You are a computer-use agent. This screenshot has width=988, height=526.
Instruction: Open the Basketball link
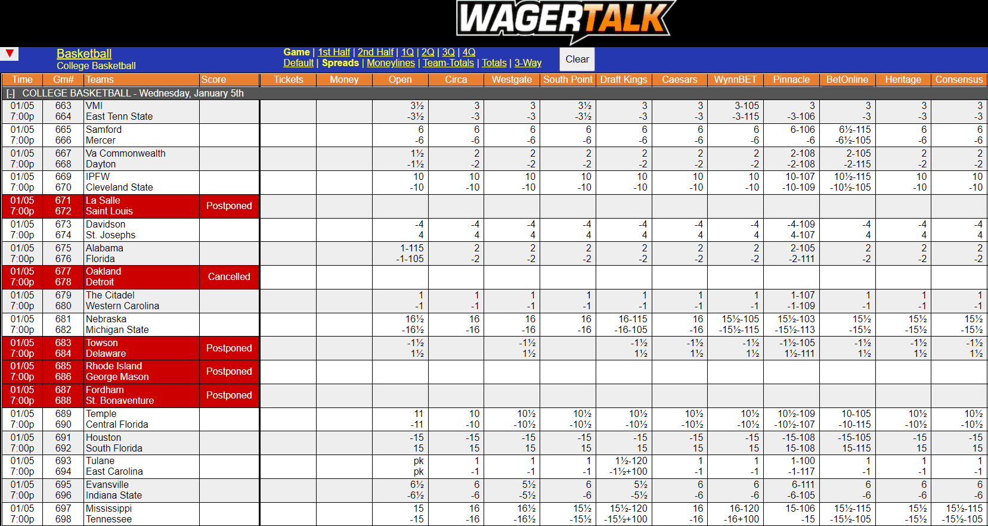84,54
